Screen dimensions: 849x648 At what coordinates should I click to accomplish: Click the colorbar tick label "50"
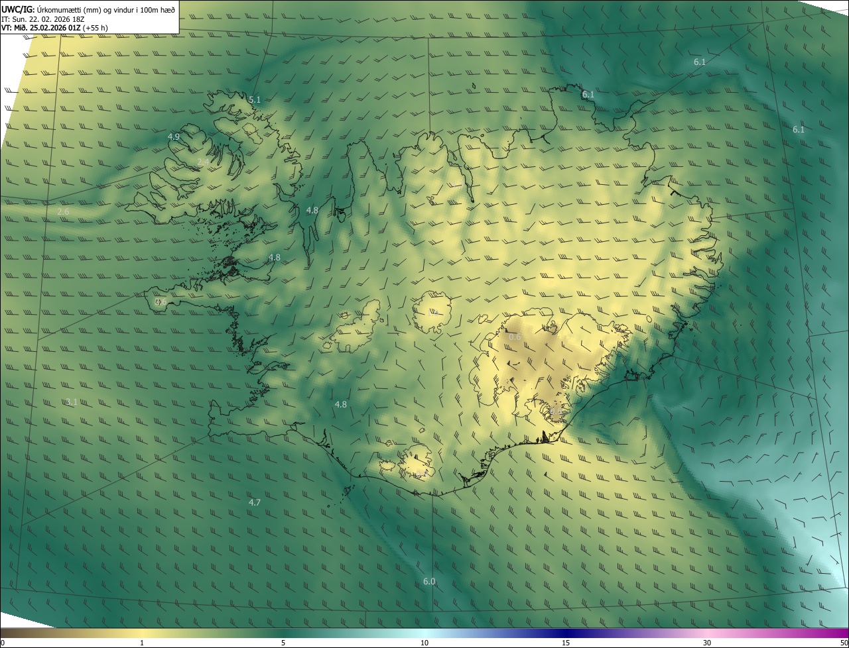844,643
